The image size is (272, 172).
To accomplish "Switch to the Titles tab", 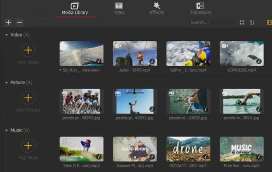I will click(x=119, y=8).
